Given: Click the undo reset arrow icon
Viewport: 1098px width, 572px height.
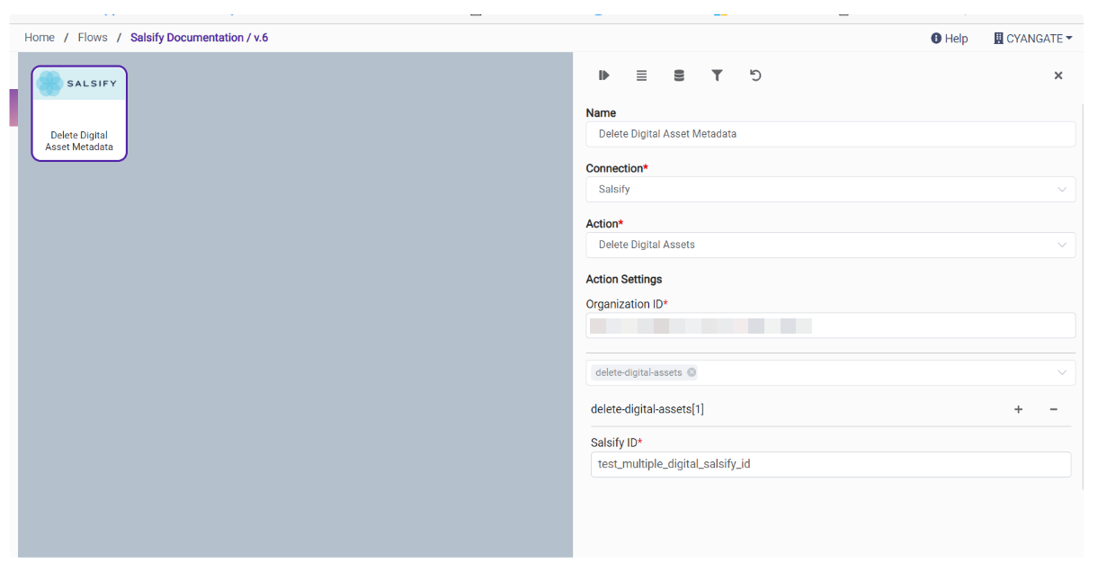Looking at the screenshot, I should pyautogui.click(x=755, y=76).
